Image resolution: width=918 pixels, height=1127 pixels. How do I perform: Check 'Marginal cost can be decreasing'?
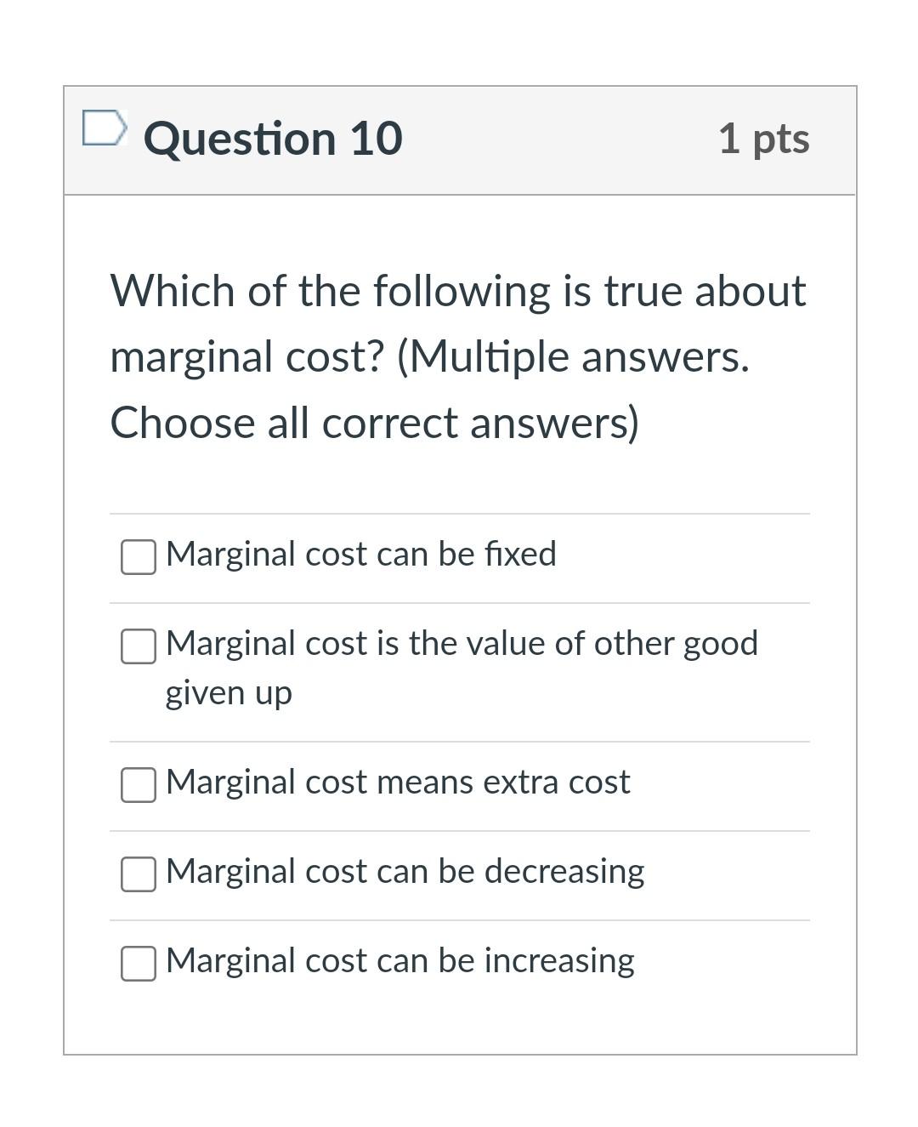(x=138, y=874)
